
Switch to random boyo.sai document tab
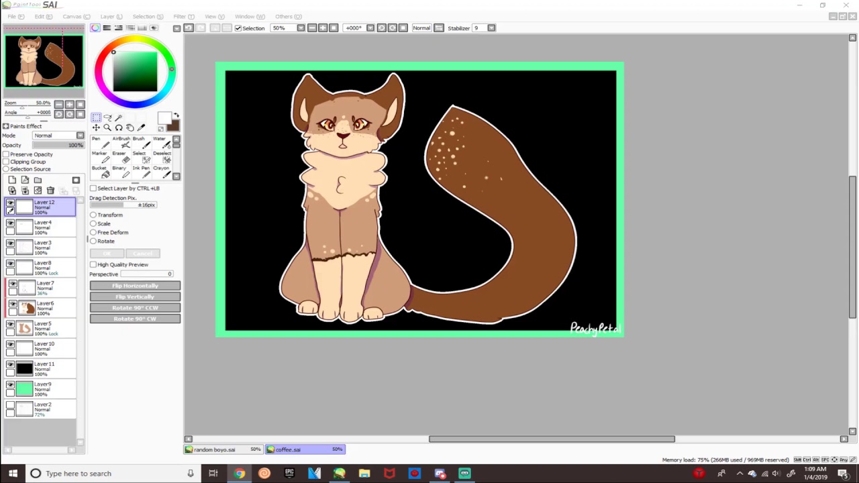pyautogui.click(x=223, y=449)
